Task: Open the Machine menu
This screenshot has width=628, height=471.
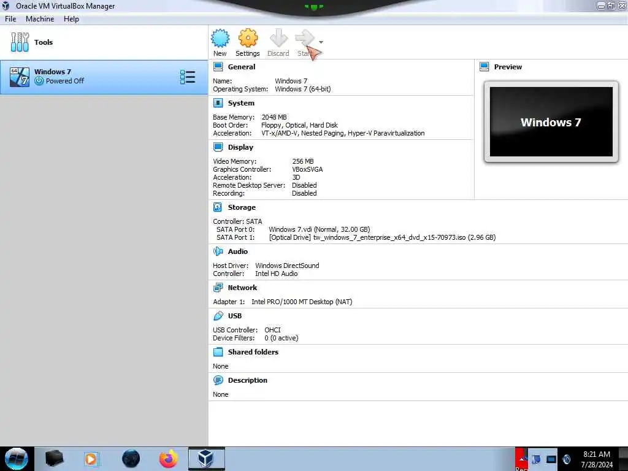Action: pyautogui.click(x=40, y=19)
